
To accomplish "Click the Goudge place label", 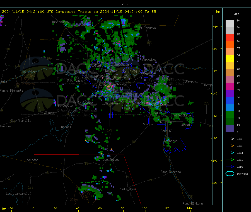I will (x=122, y=84).
